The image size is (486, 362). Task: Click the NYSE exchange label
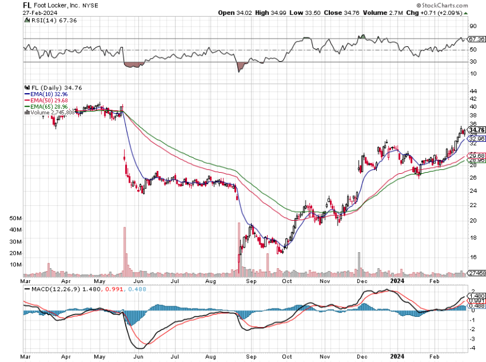point(90,5)
